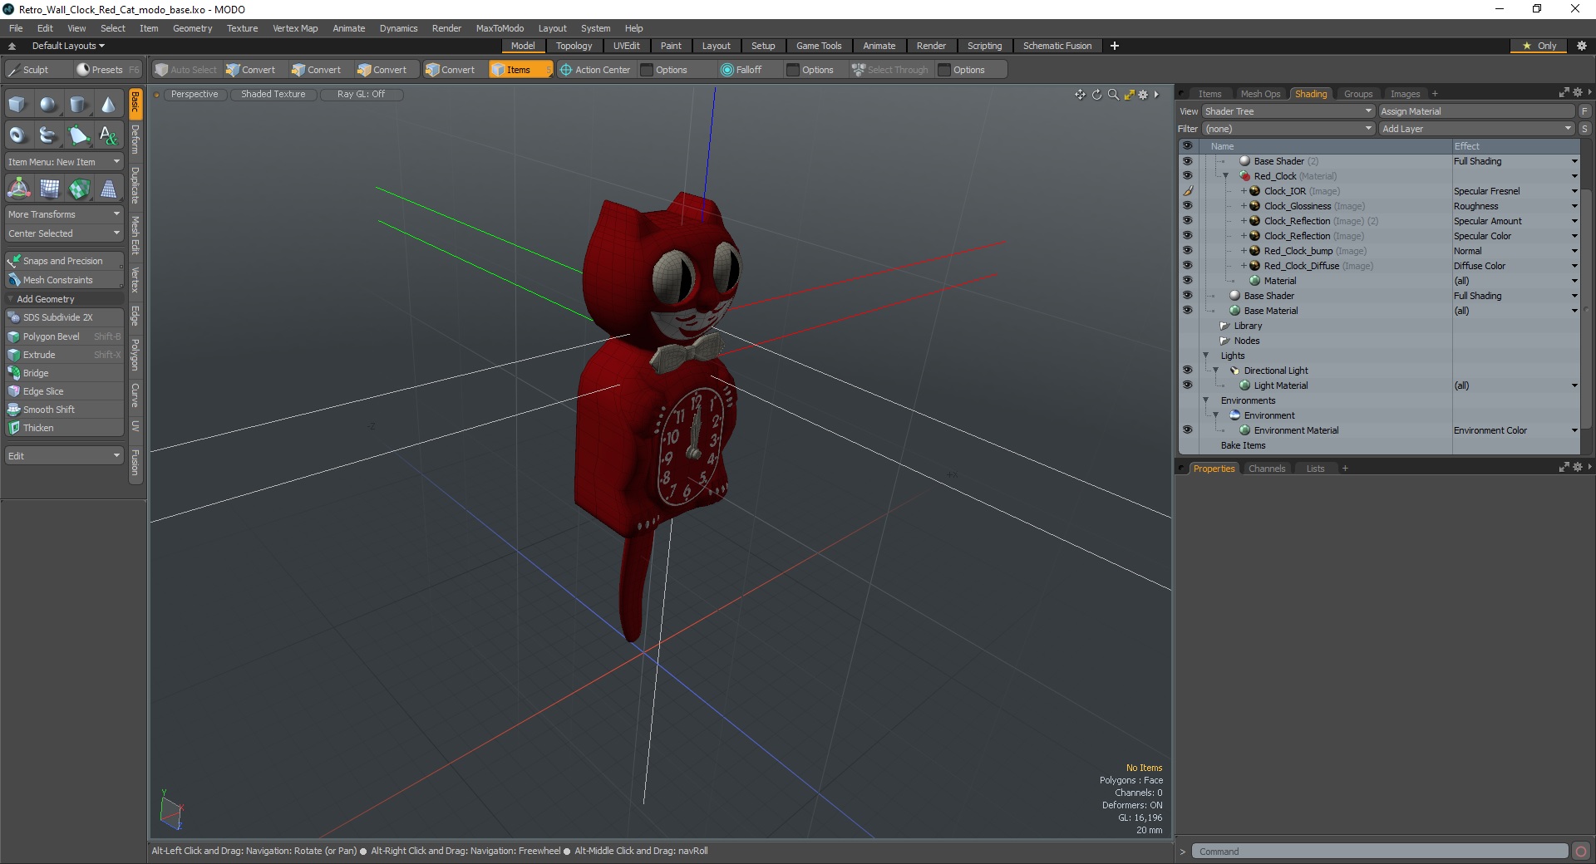
Task: Switch to the UVEdit layout tab
Action: click(626, 46)
